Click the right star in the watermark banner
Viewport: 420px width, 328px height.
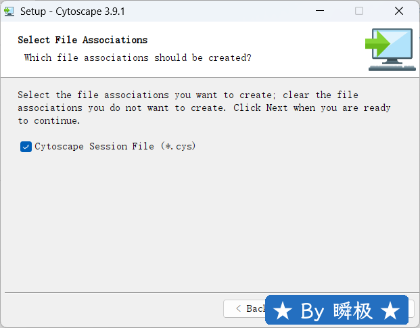390,311
